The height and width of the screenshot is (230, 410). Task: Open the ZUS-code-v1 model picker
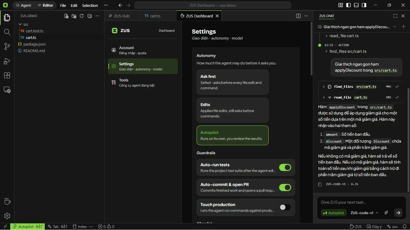[x=364, y=213]
